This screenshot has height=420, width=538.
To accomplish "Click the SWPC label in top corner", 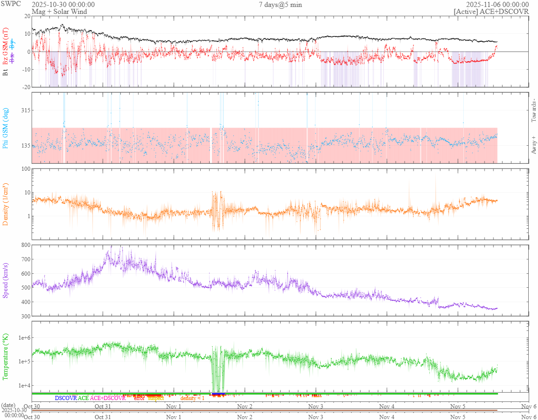I will [x=11, y=4].
